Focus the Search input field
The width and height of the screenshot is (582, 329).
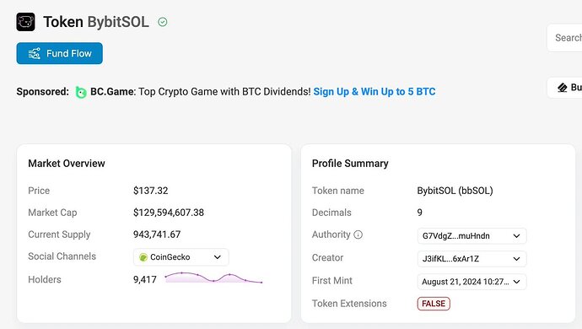564,38
